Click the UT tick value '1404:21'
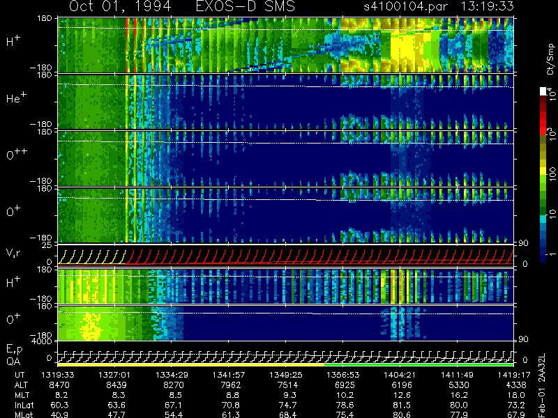Viewport: 558px width, 418px height. (400, 375)
